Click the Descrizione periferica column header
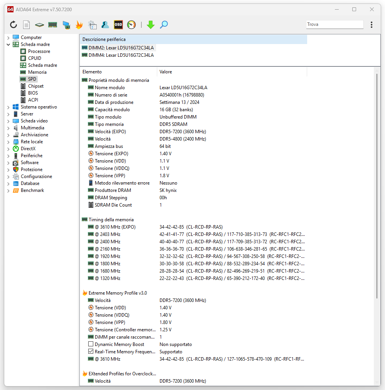 [x=193, y=39]
